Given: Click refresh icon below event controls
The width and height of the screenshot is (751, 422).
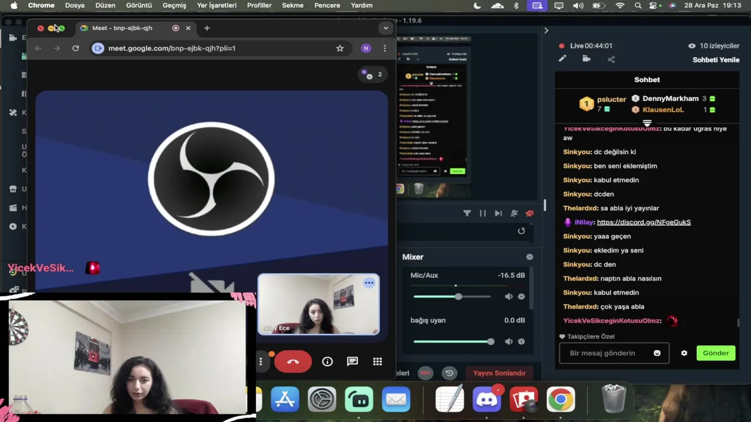Looking at the screenshot, I should coord(521,231).
